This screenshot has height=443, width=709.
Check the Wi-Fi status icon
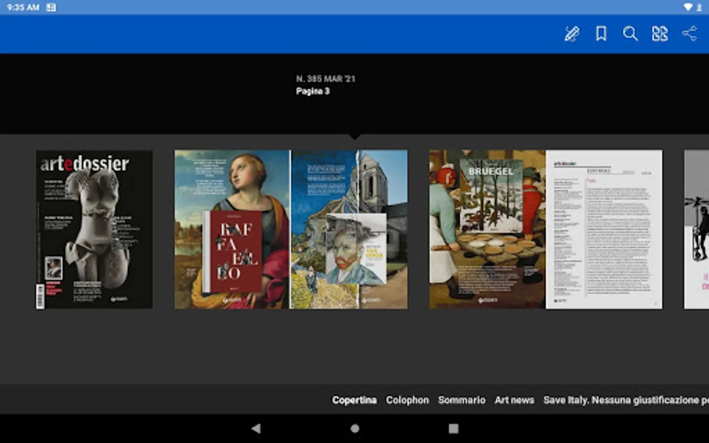click(x=688, y=7)
